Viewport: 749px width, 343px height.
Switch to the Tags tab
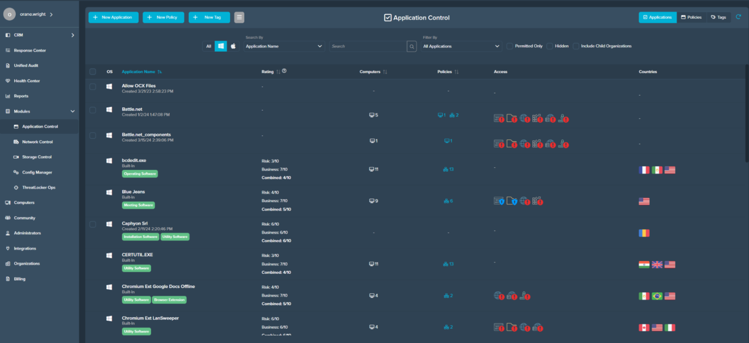718,17
